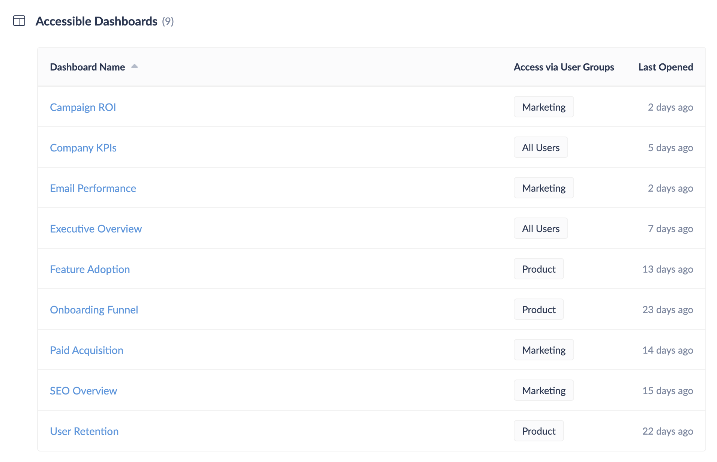Click the All Users badge on Executive Overview

pos(541,228)
